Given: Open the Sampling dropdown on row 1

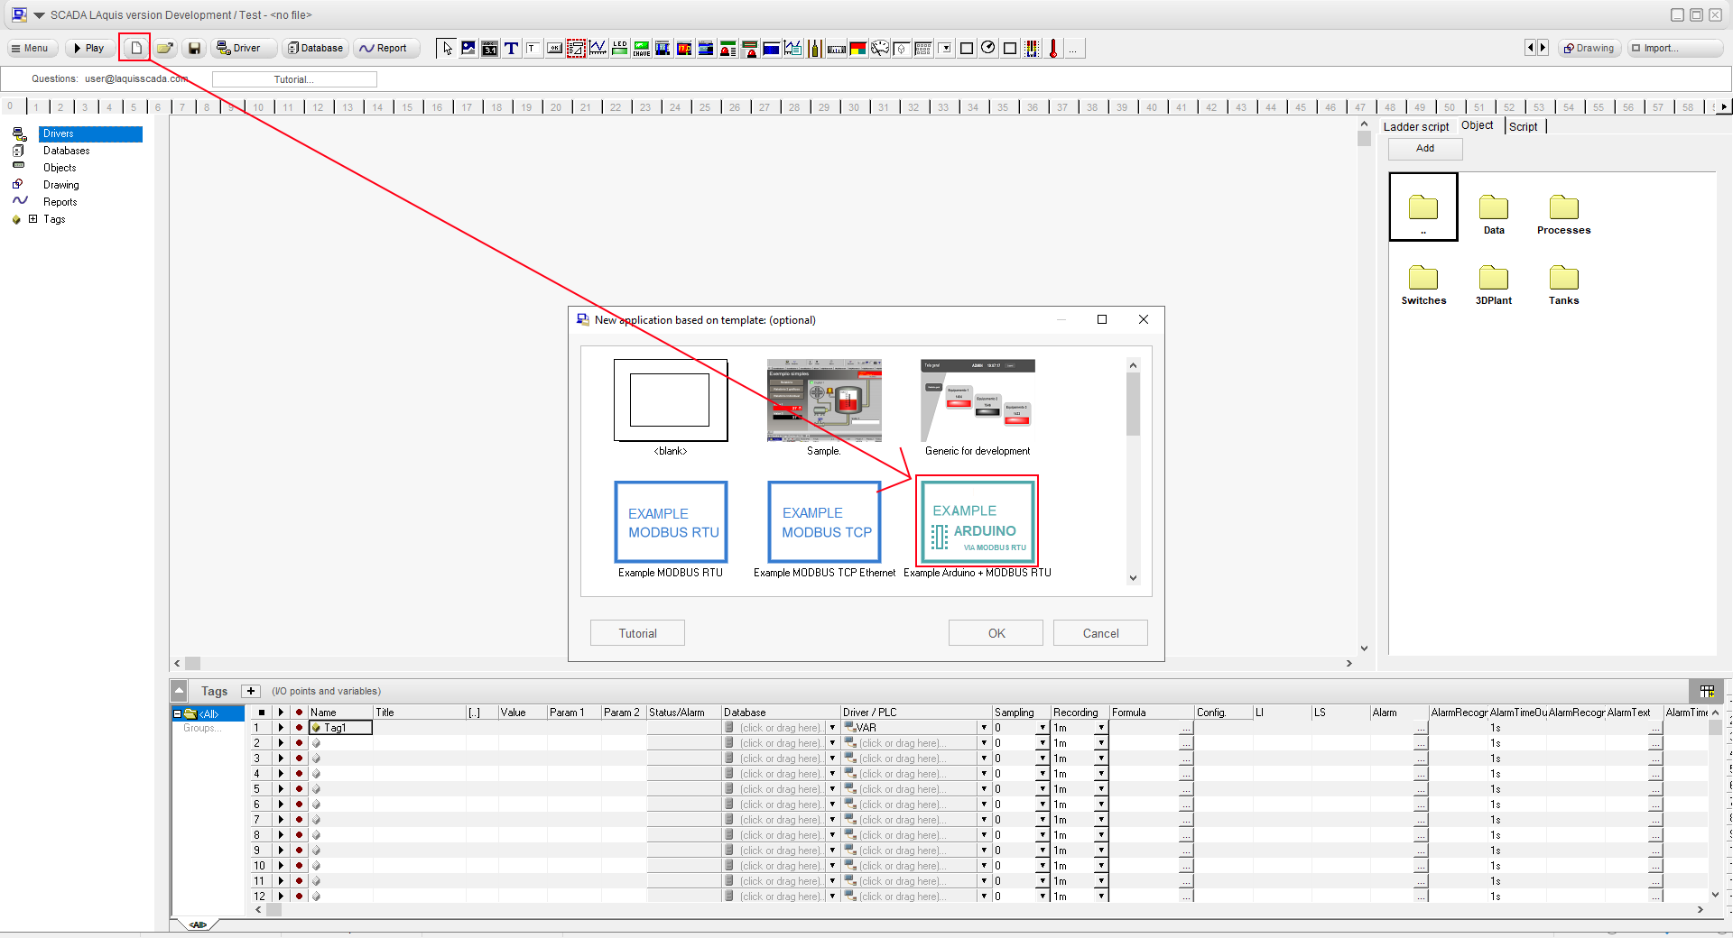Looking at the screenshot, I should point(1043,728).
